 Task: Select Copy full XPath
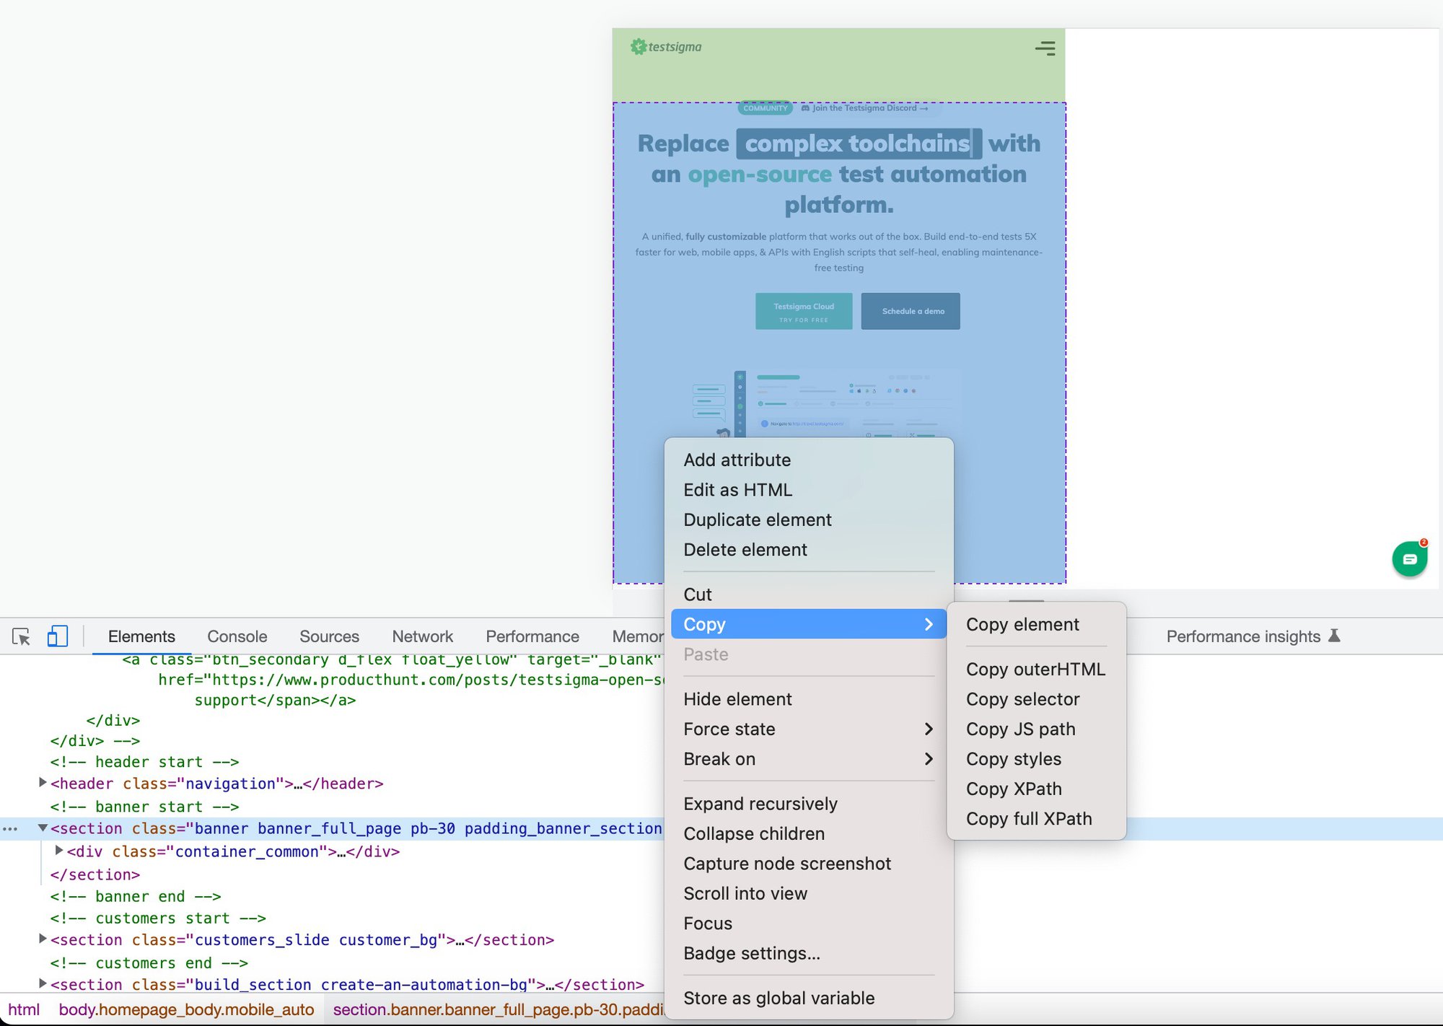click(1036, 819)
